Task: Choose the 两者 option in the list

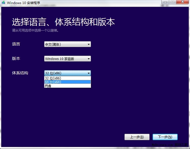Action: tap(67, 86)
